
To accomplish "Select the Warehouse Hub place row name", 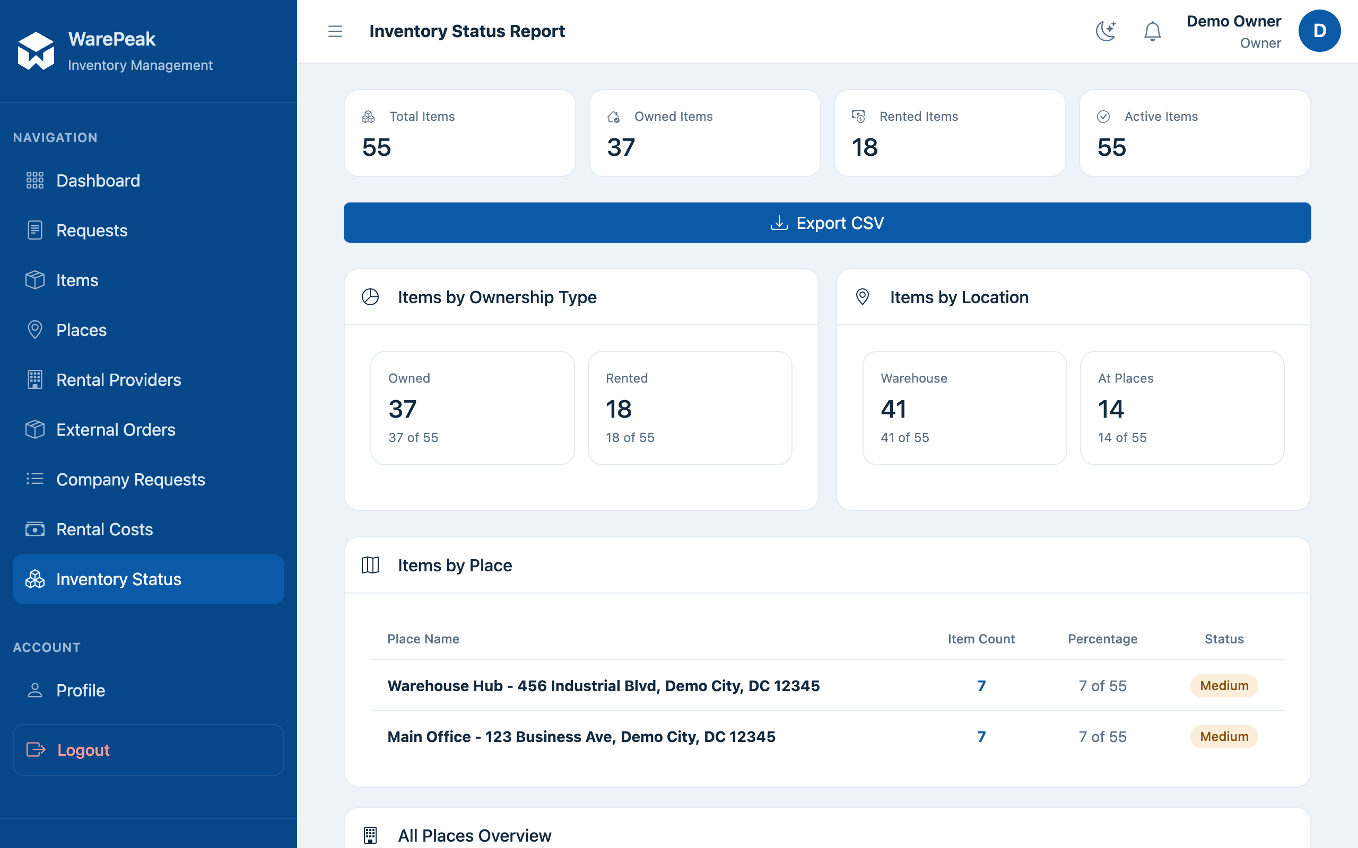I will point(603,686).
